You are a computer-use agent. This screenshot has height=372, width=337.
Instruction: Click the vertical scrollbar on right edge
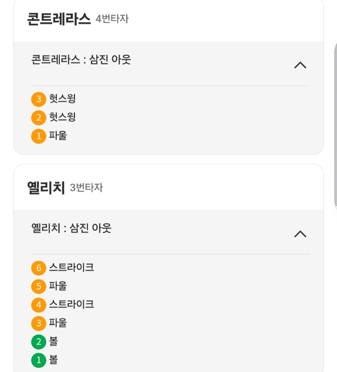pyautogui.click(x=335, y=125)
